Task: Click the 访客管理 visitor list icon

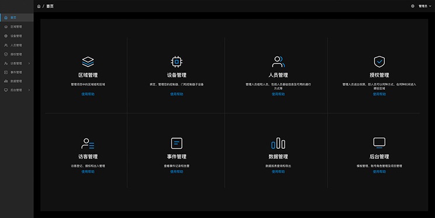Action: pos(88,143)
